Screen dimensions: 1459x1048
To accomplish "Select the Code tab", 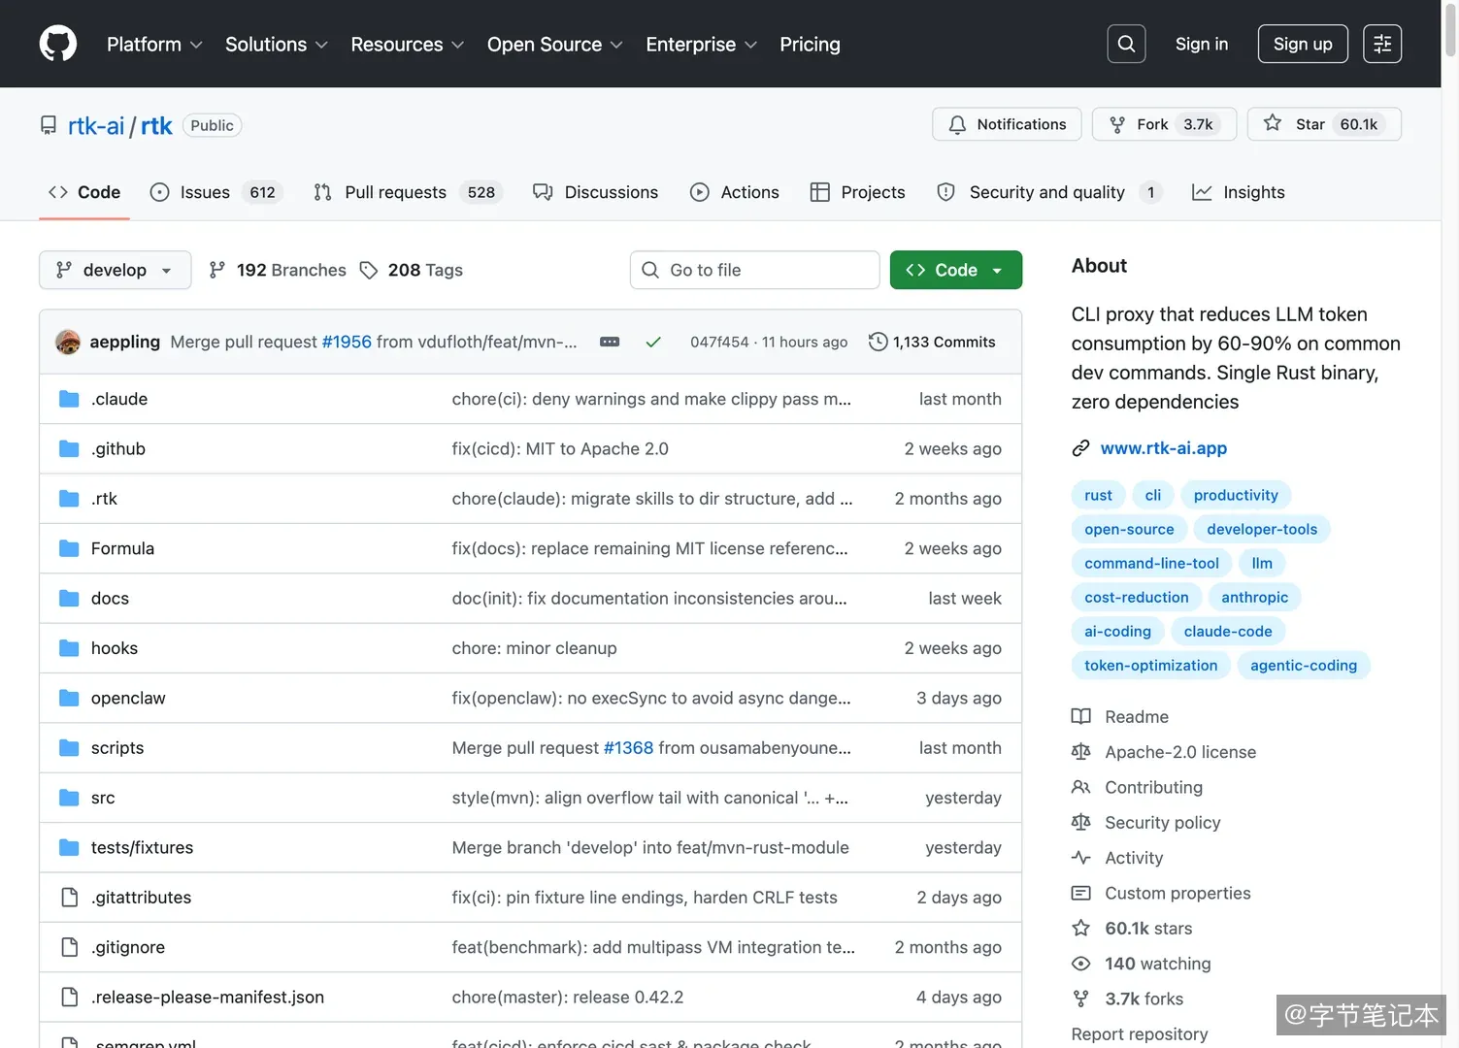I will (x=83, y=192).
